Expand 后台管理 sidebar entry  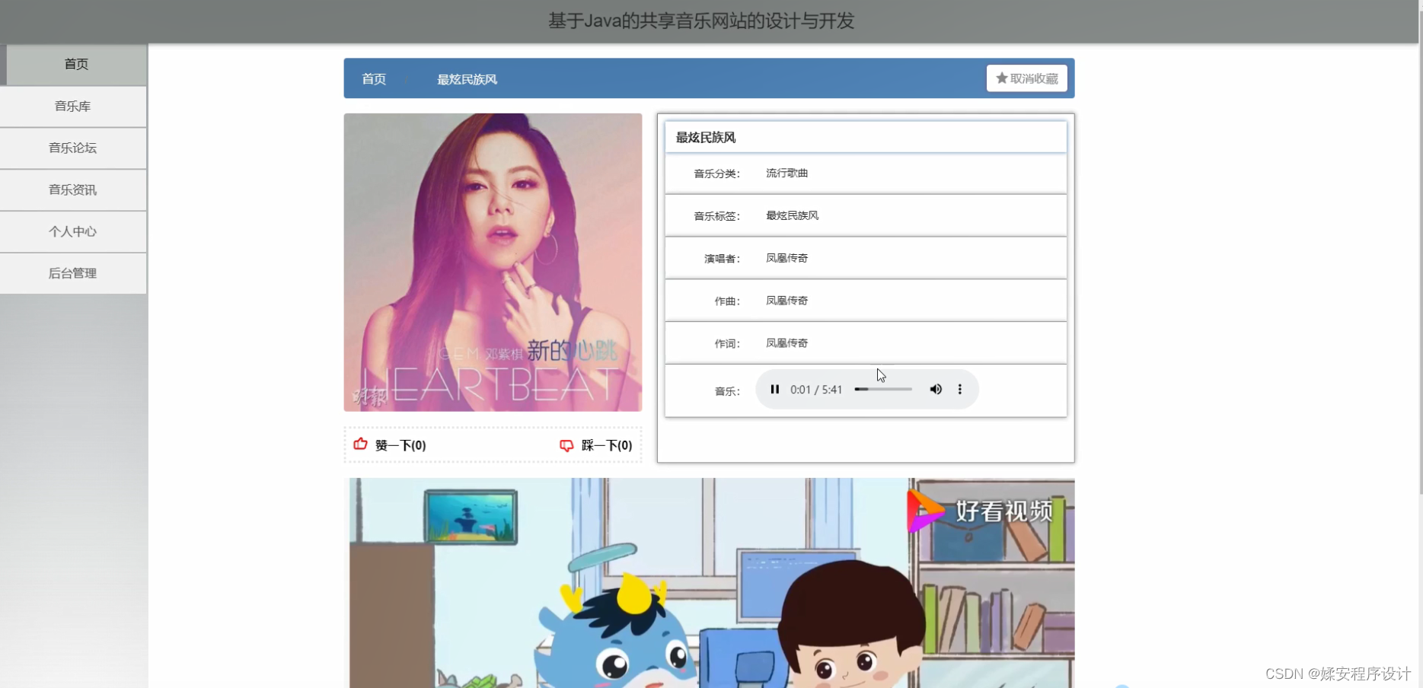73,272
